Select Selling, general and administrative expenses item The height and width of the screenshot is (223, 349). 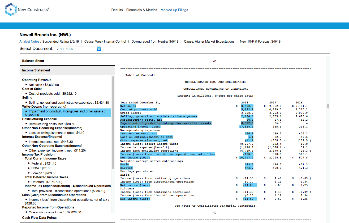click(x=69, y=103)
